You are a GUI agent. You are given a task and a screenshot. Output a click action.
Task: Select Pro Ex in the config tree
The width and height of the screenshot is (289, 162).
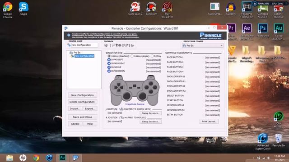pos(77,53)
